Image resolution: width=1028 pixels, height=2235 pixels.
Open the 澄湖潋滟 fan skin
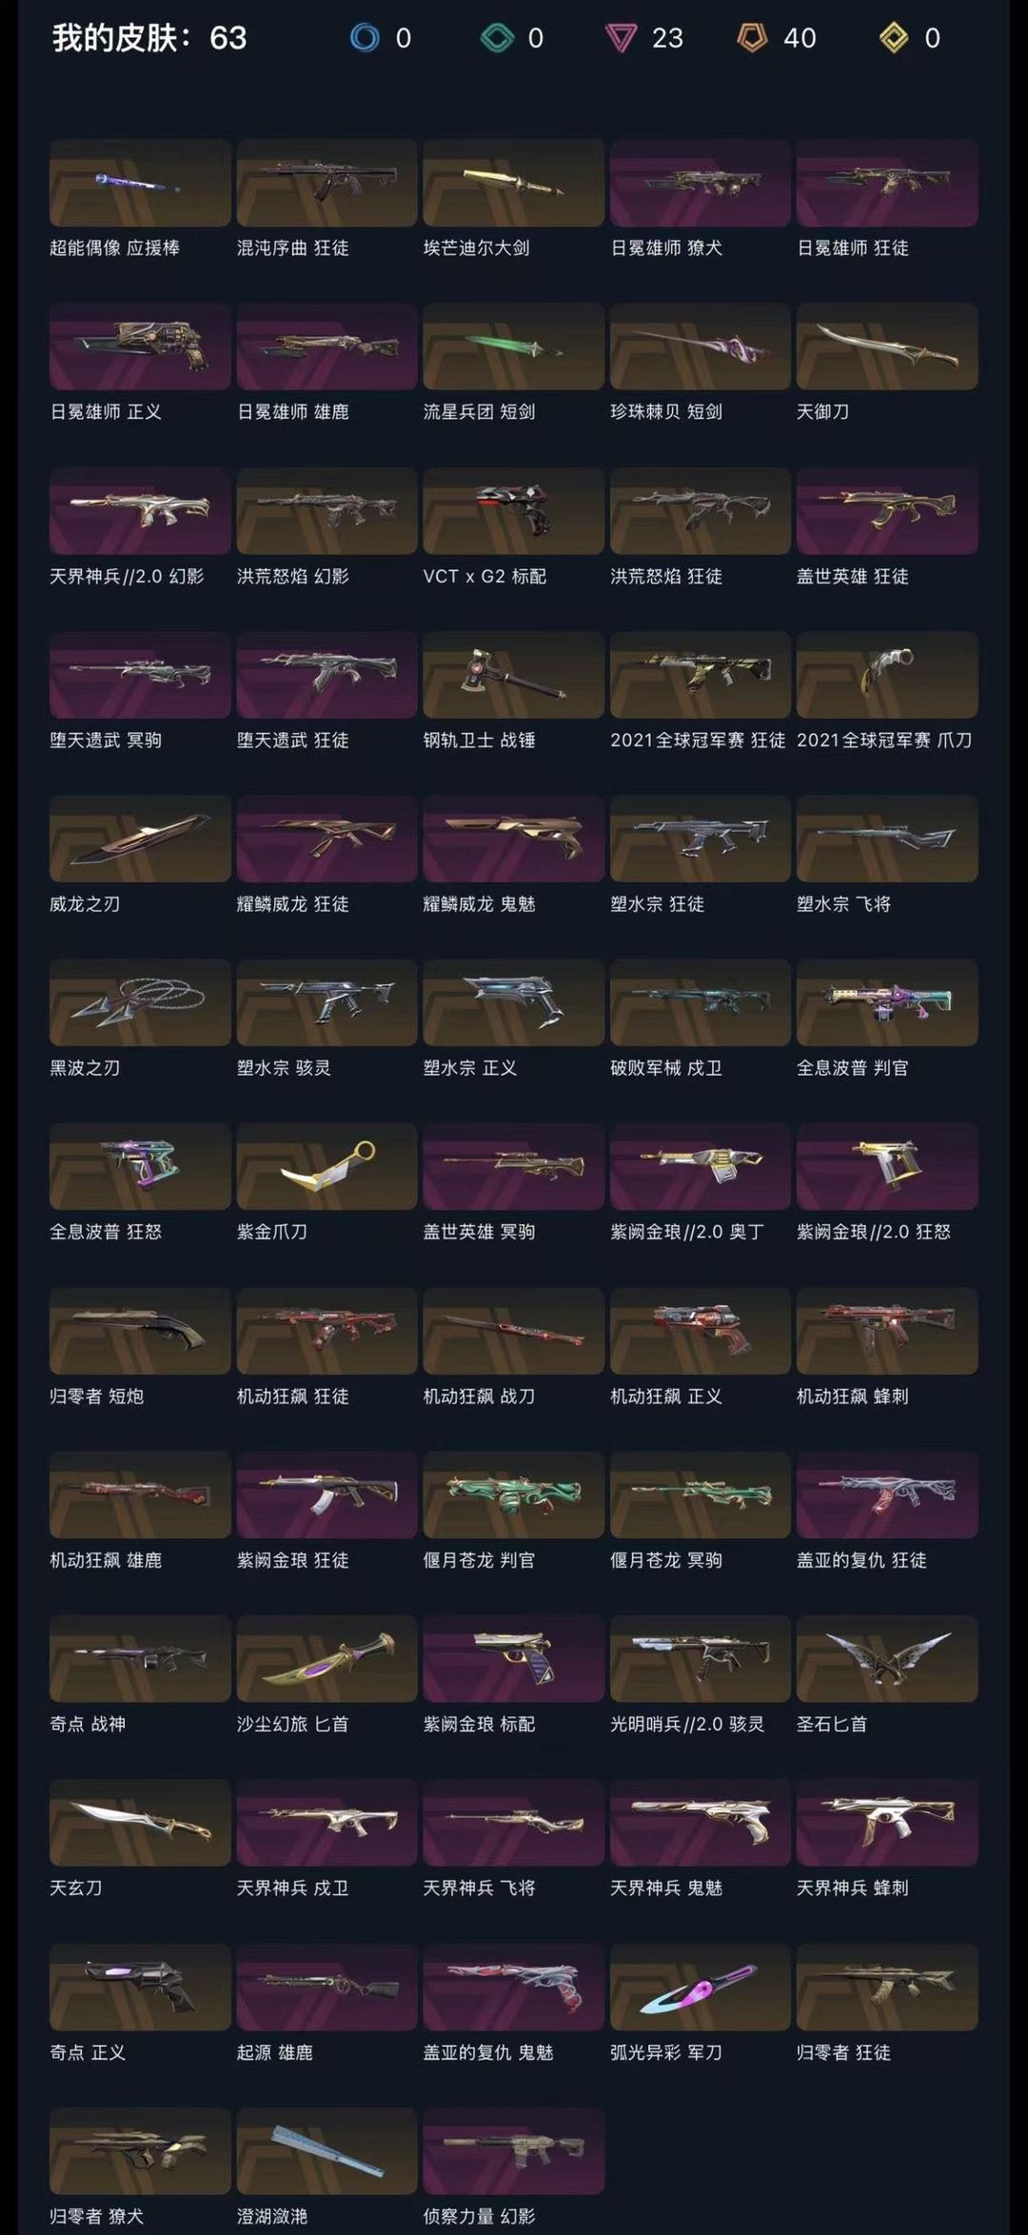(x=326, y=2151)
